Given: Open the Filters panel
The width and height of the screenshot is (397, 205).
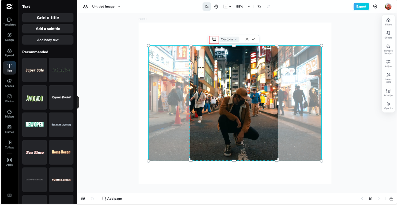Looking at the screenshot, I should pos(388,22).
